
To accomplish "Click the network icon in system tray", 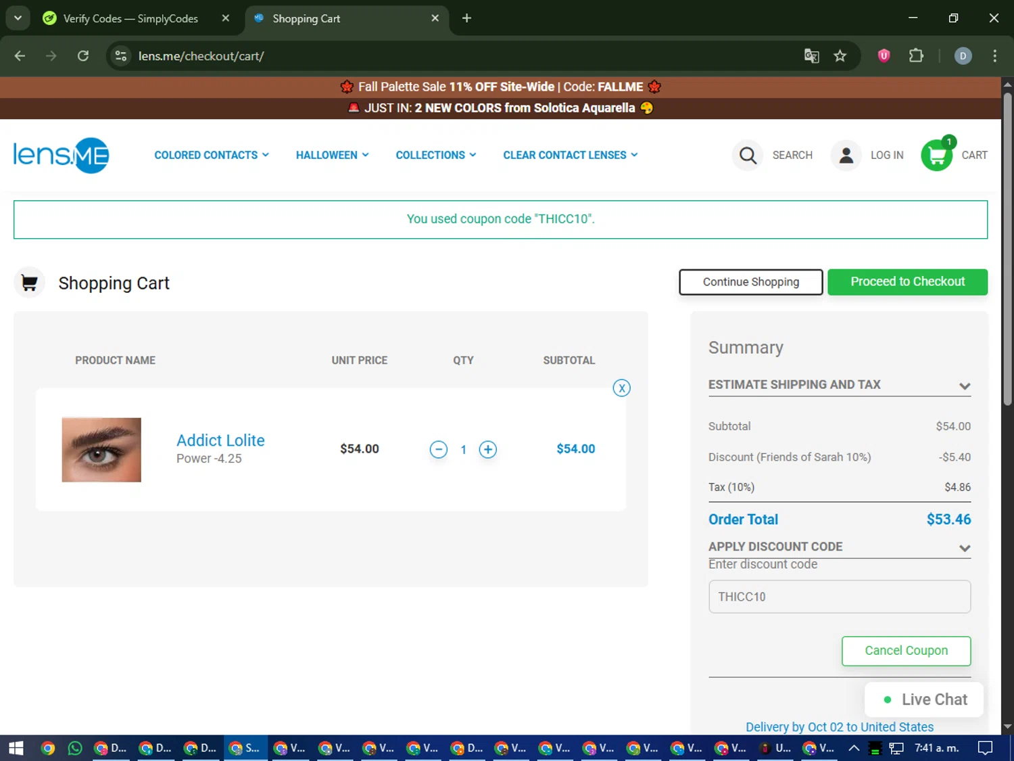I will (896, 748).
